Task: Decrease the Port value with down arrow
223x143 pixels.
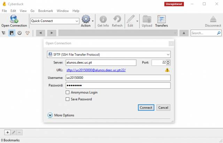Action: click(168, 64)
